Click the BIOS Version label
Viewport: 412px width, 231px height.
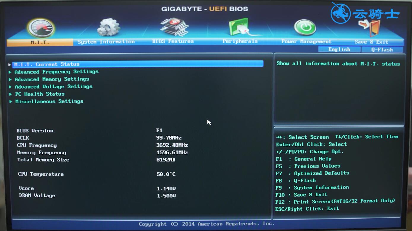click(x=35, y=131)
